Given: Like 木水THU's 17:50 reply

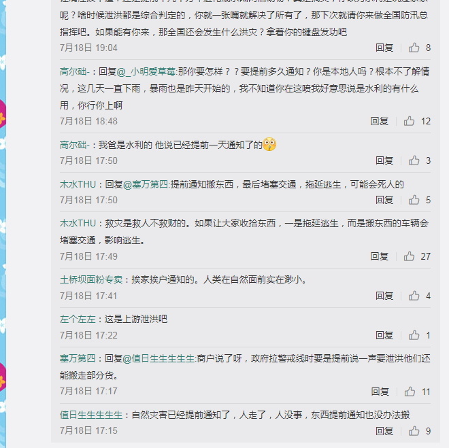Looking at the screenshot, I should 414,200.
